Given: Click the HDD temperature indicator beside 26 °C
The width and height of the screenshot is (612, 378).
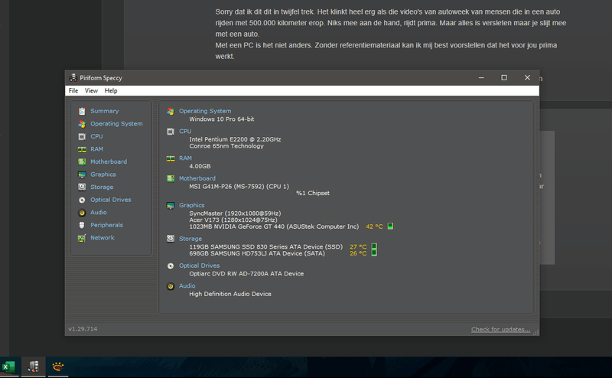Looking at the screenshot, I should coord(374,253).
